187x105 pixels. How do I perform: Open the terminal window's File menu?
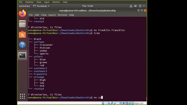(31, 15)
